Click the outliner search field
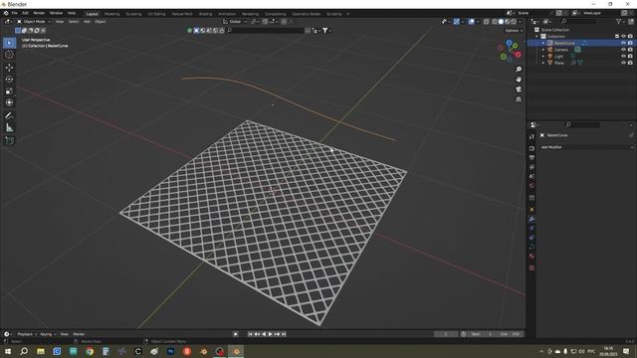Image resolution: width=637 pixels, height=358 pixels. pyautogui.click(x=577, y=21)
